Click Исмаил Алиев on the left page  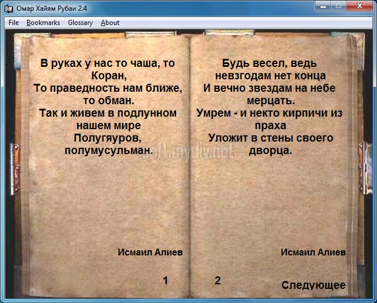pos(150,252)
